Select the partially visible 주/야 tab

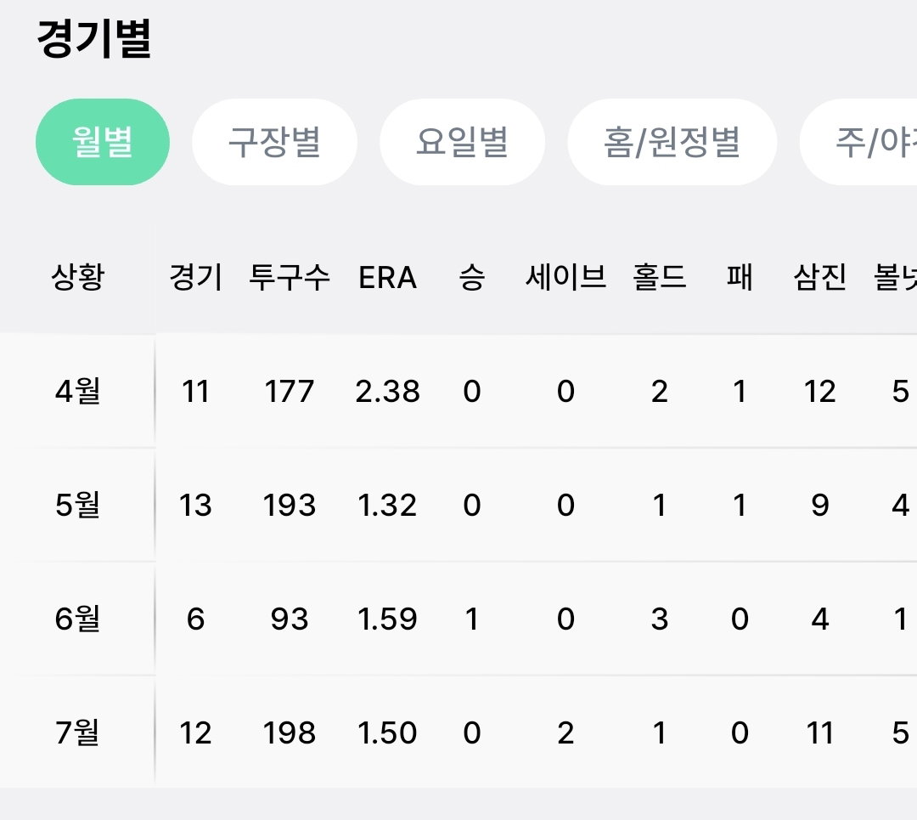(x=858, y=142)
